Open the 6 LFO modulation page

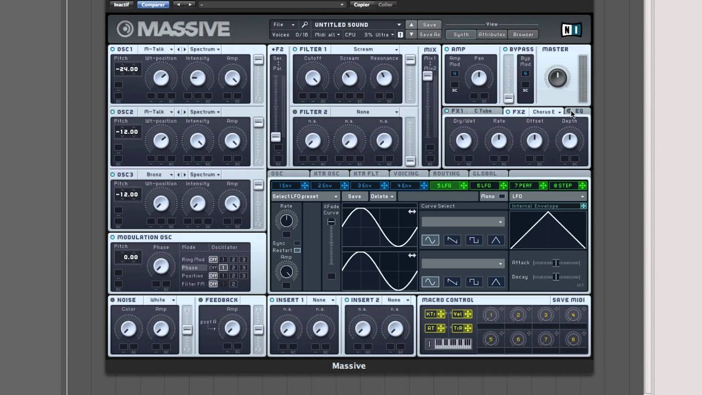point(484,185)
